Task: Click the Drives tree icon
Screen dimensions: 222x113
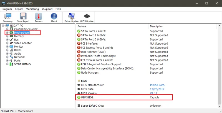Action: pyautogui.click(x=11, y=50)
